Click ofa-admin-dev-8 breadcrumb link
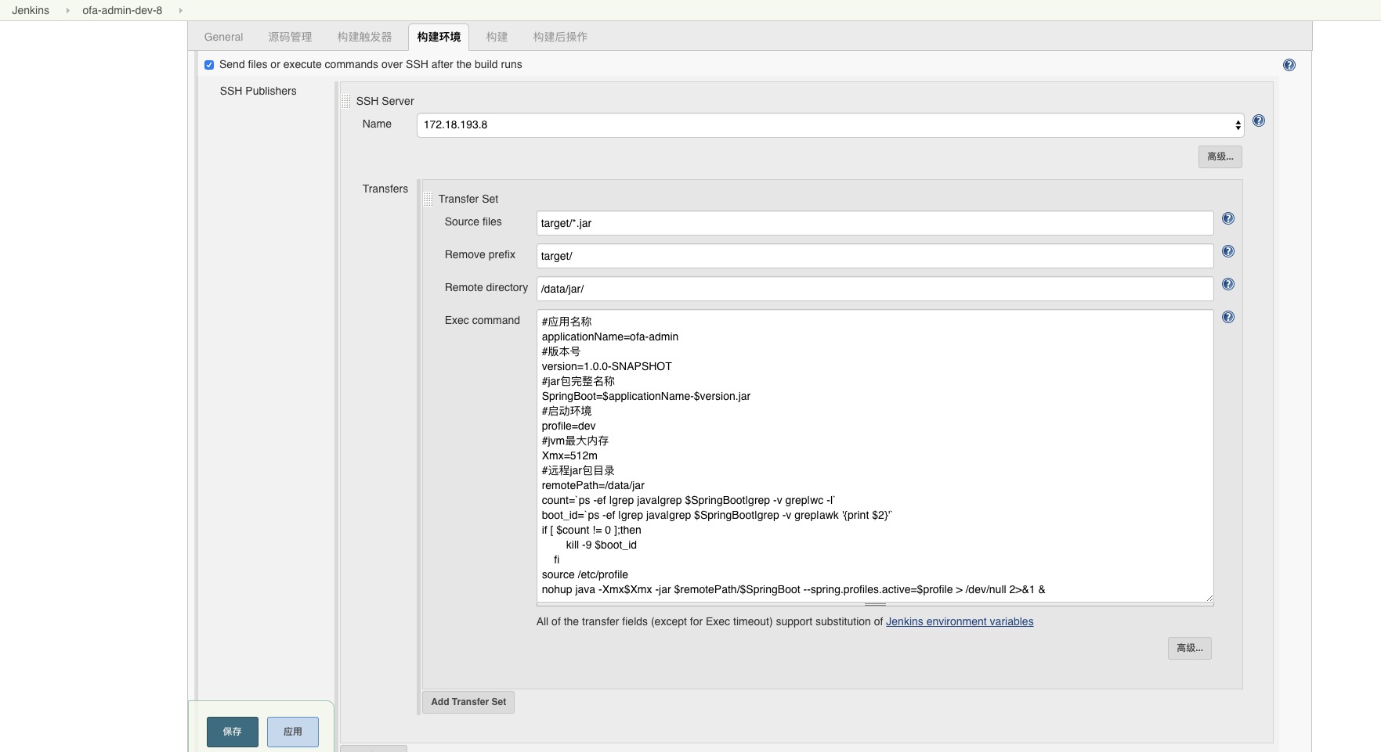1381x752 pixels. (x=122, y=10)
